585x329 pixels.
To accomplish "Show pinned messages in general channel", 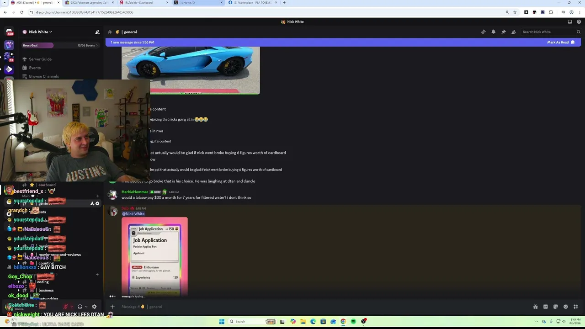I will (x=503, y=32).
